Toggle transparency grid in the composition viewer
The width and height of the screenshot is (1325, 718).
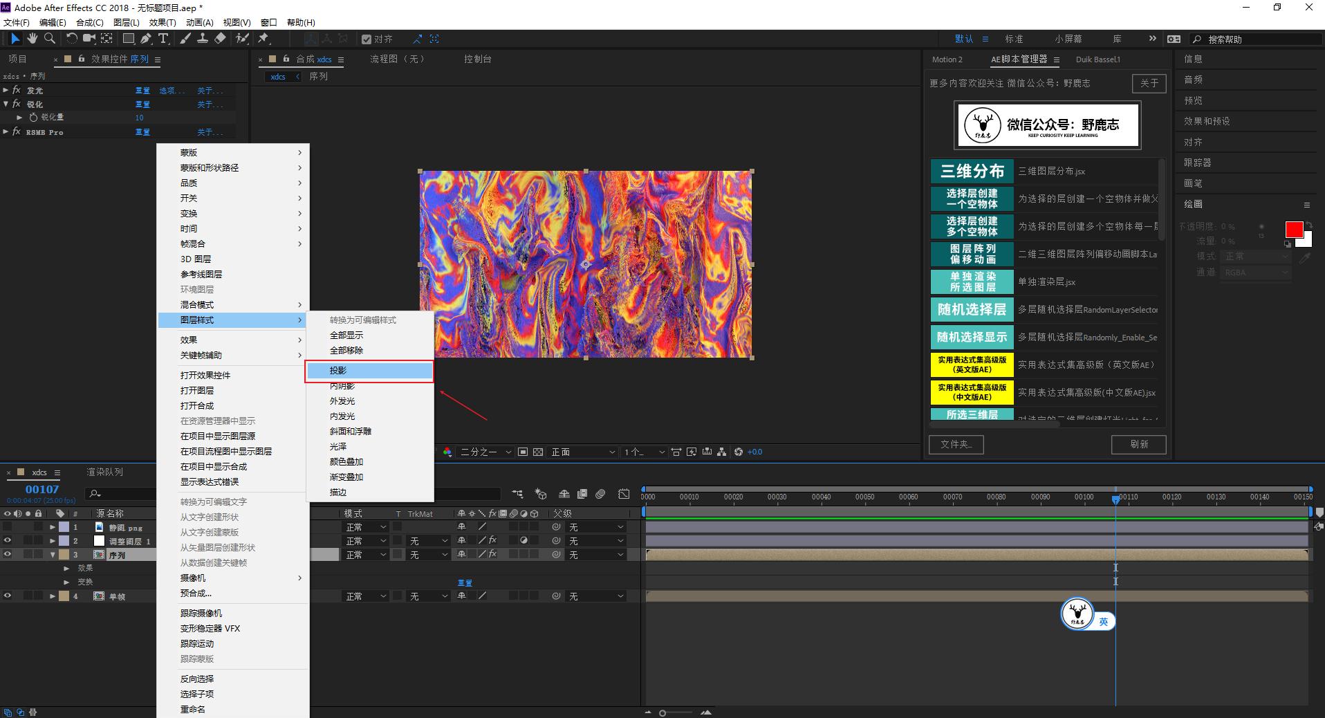click(537, 452)
